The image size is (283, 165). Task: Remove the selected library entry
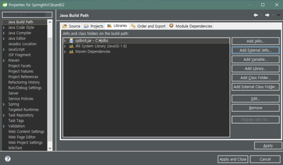tap(255, 108)
